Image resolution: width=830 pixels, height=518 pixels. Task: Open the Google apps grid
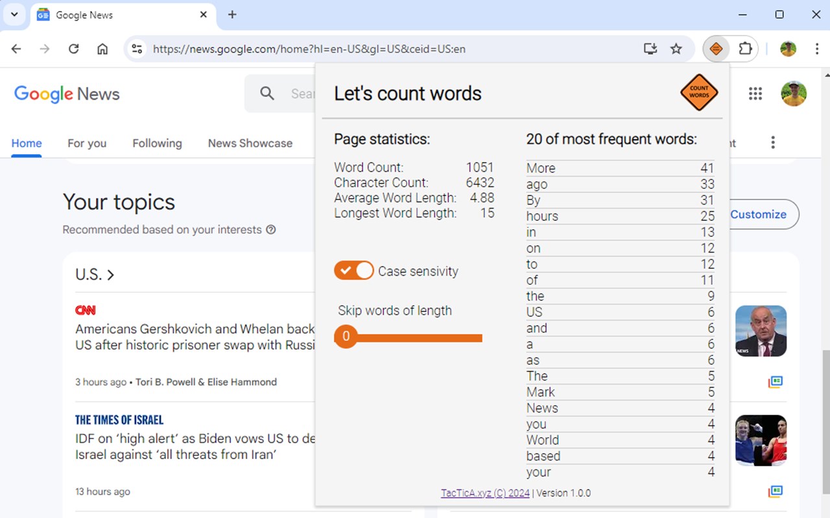pyautogui.click(x=755, y=94)
